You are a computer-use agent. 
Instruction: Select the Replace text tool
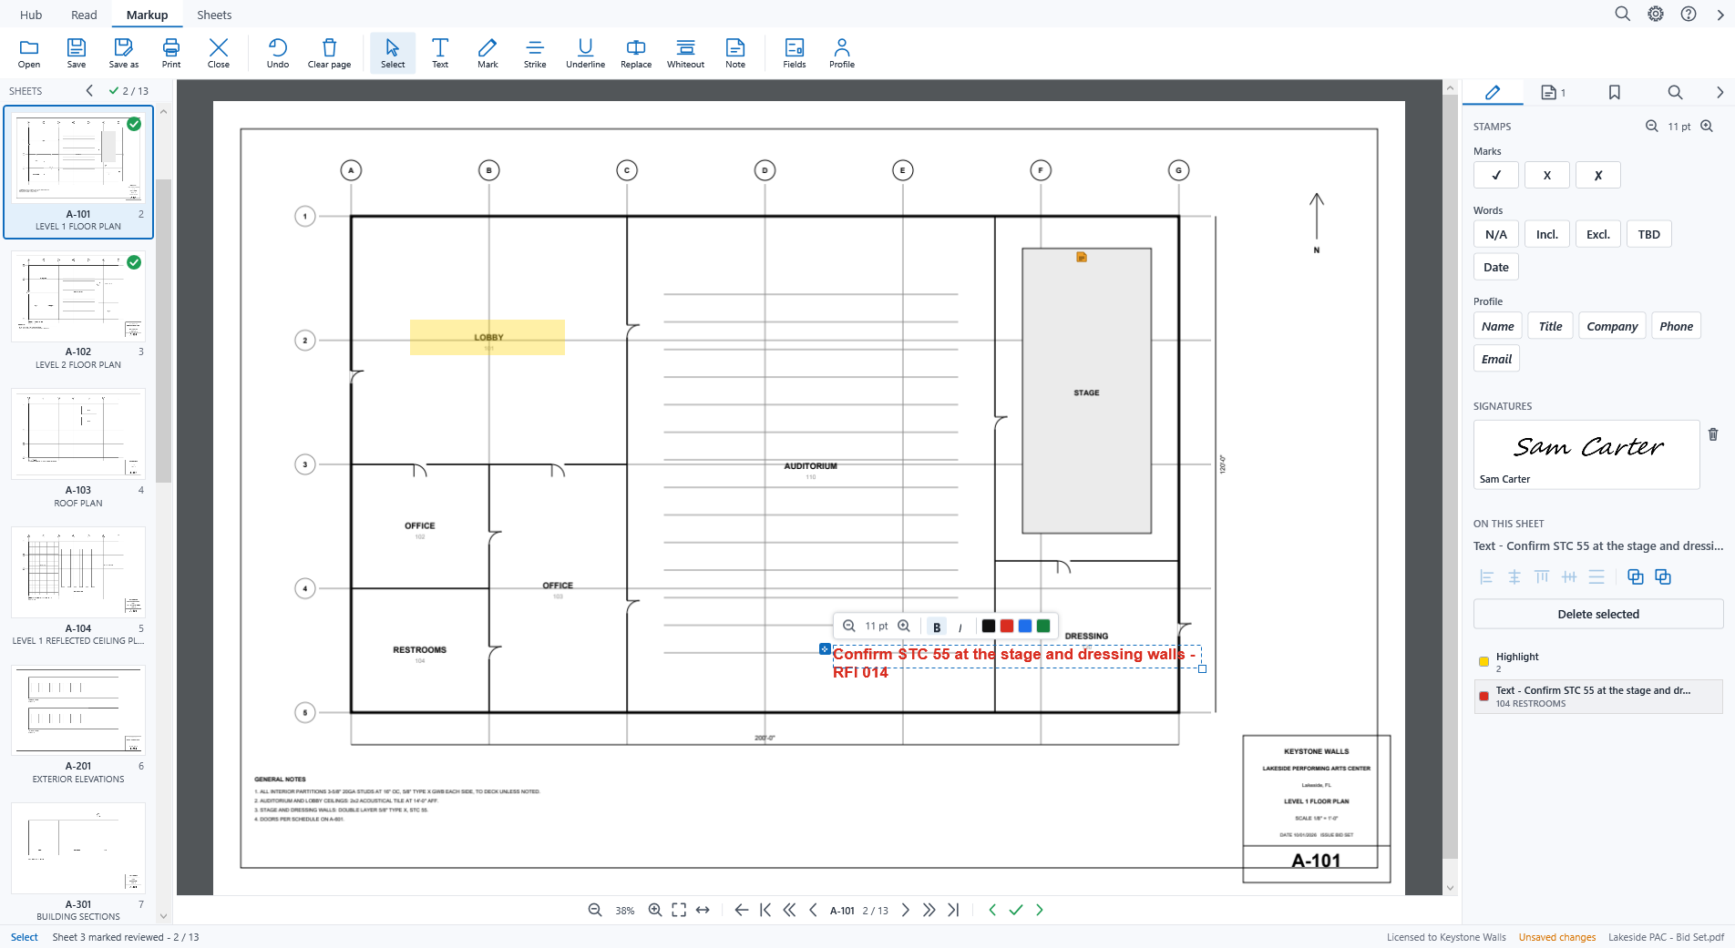[x=636, y=53]
